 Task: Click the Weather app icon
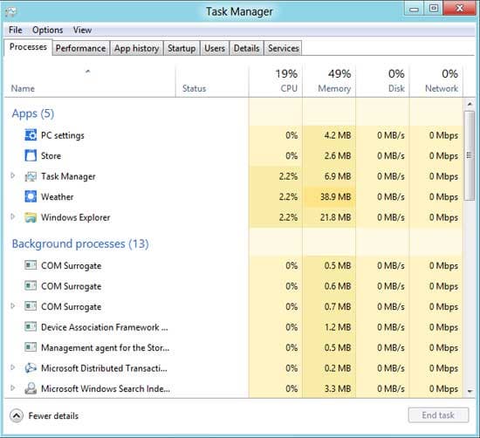point(31,196)
